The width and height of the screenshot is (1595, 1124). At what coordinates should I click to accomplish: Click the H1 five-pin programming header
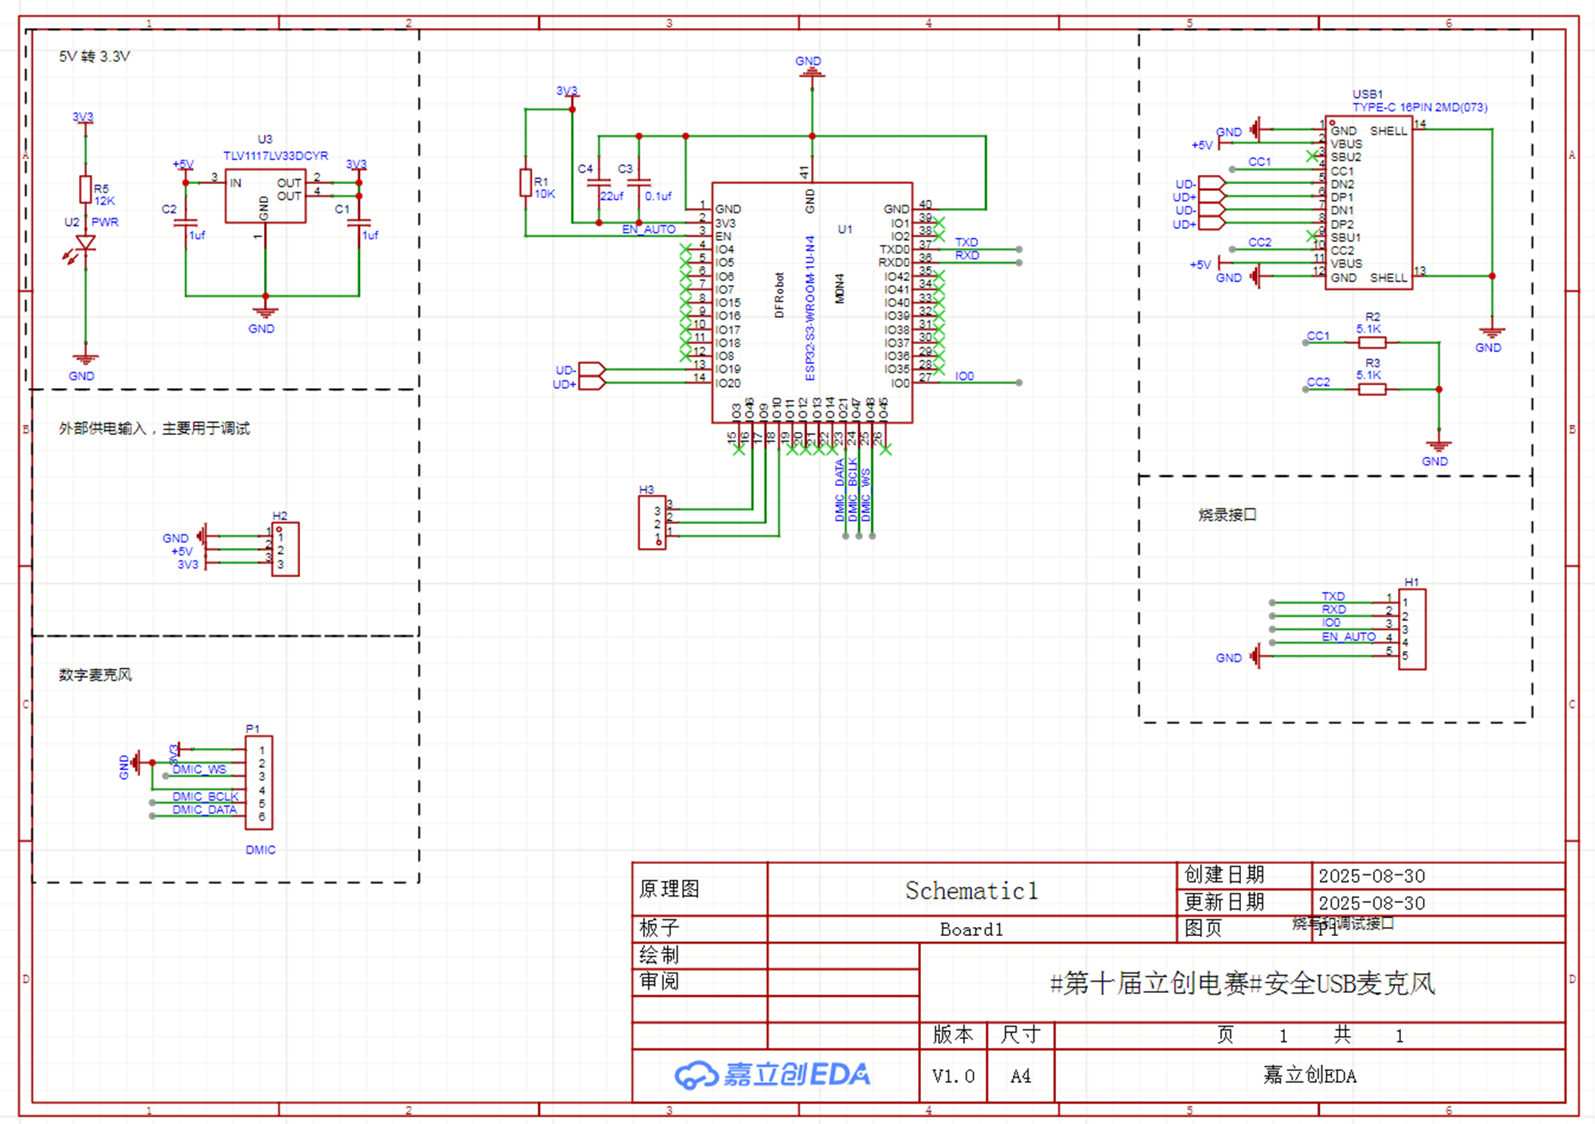(x=1412, y=629)
